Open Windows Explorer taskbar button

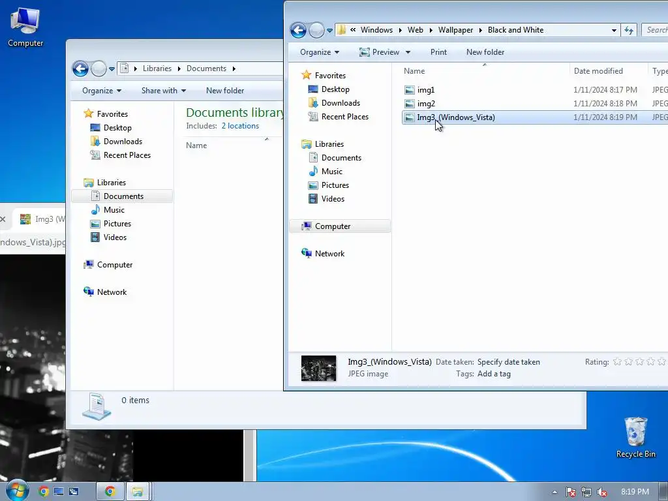137,492
